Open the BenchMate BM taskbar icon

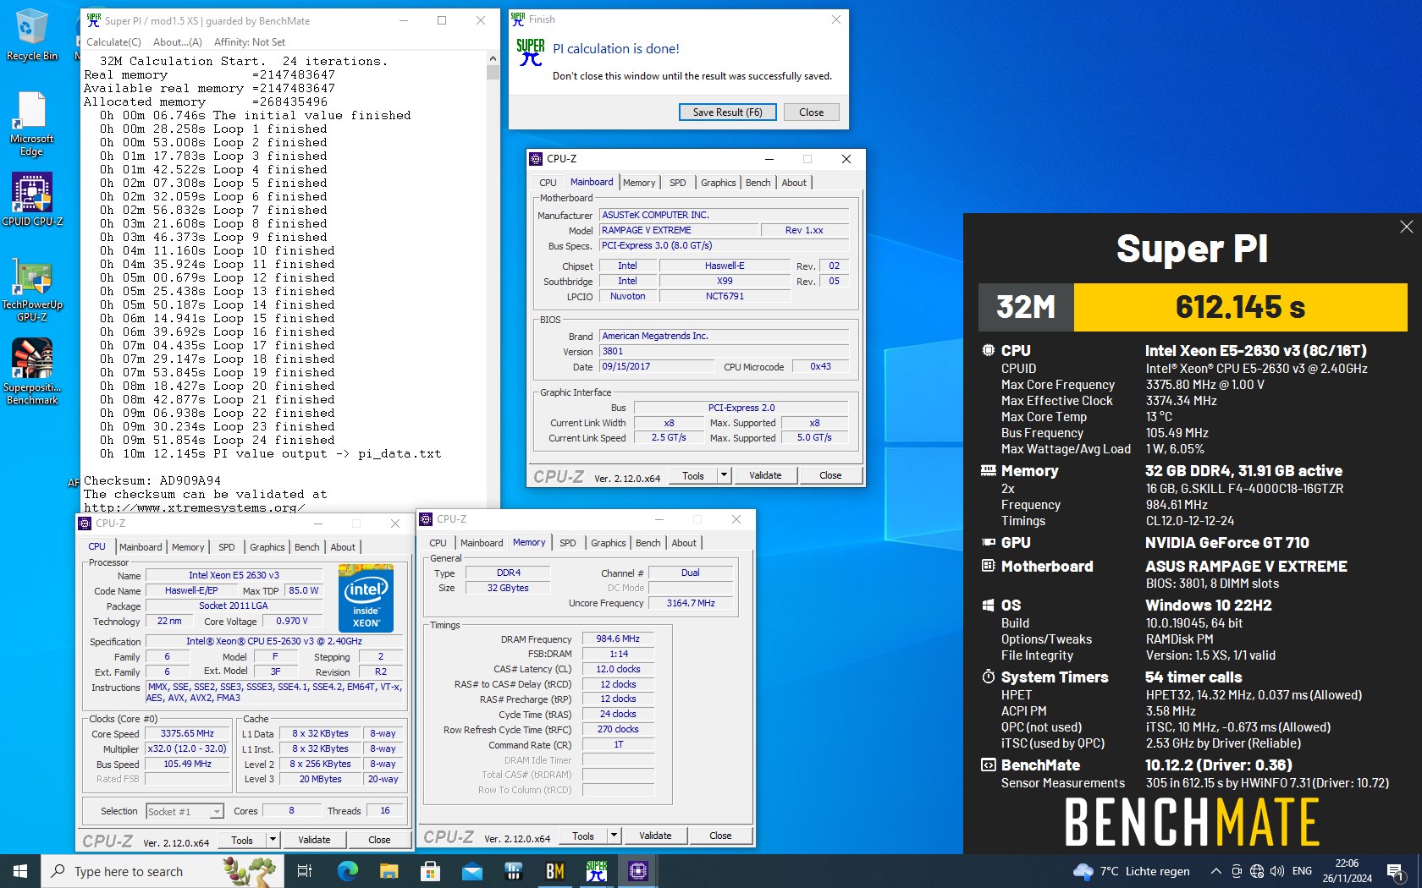554,871
